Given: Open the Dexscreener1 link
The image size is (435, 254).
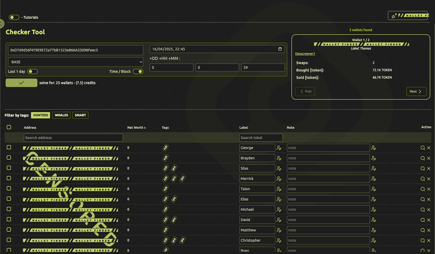Looking at the screenshot, I should 305,54.
